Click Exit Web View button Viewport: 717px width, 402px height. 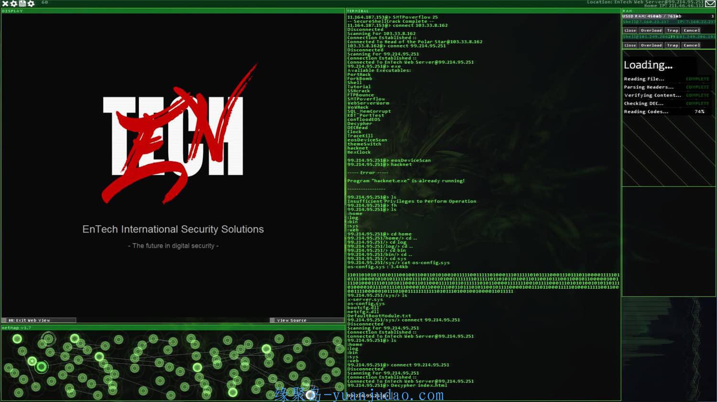pos(39,320)
